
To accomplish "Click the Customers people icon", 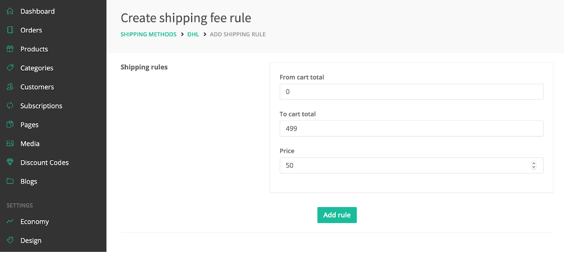I will [10, 87].
